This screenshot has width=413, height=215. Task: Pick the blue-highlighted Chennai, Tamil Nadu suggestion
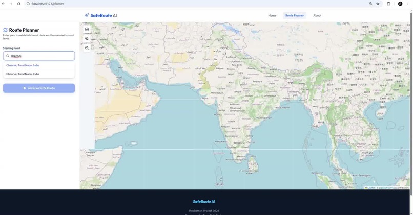[39, 65]
